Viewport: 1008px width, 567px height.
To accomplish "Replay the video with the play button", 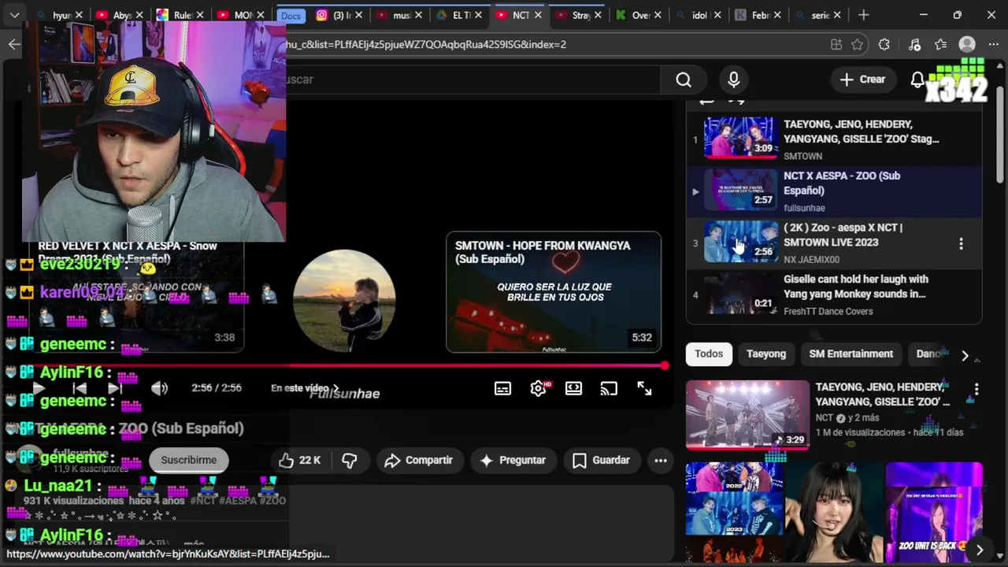I will (x=38, y=388).
